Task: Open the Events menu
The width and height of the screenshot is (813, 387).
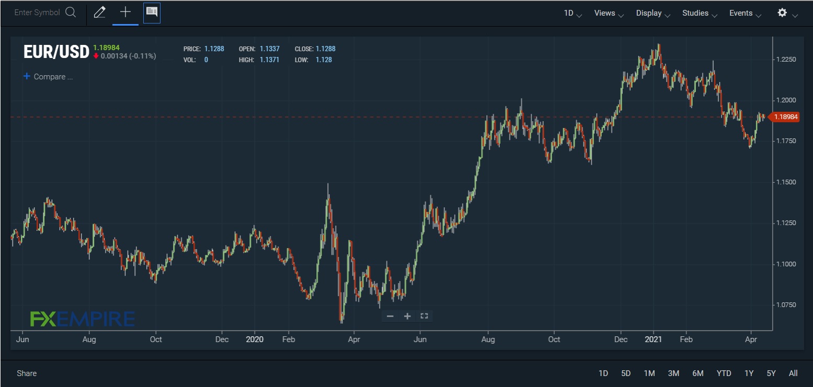Action: click(x=745, y=14)
